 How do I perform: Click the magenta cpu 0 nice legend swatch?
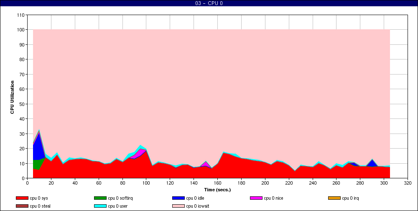tap(256, 198)
